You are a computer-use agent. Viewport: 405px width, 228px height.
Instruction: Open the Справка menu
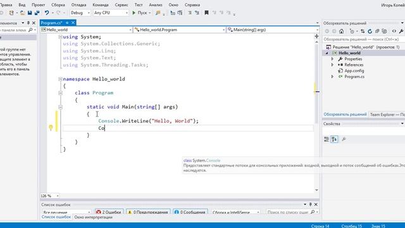pyautogui.click(x=192, y=4)
